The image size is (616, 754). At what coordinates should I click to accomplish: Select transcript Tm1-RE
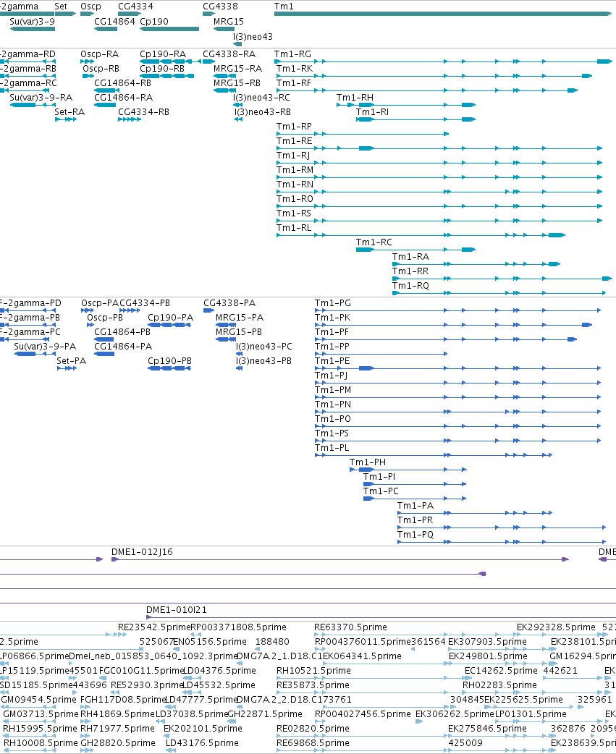(x=295, y=140)
